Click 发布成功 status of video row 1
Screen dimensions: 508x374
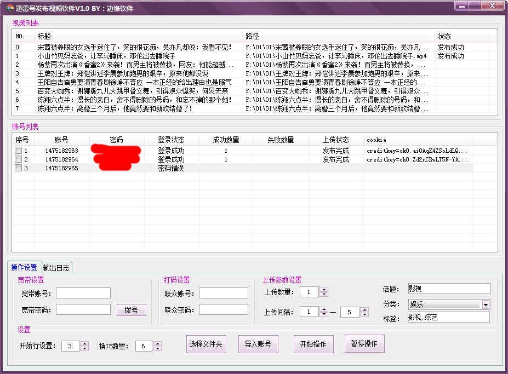coord(450,56)
